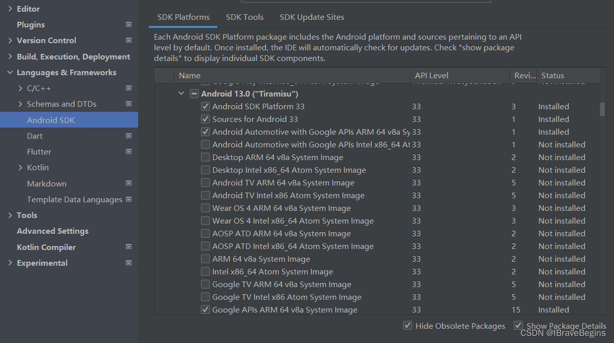Click project-level icon next to C/C++

[x=128, y=88]
